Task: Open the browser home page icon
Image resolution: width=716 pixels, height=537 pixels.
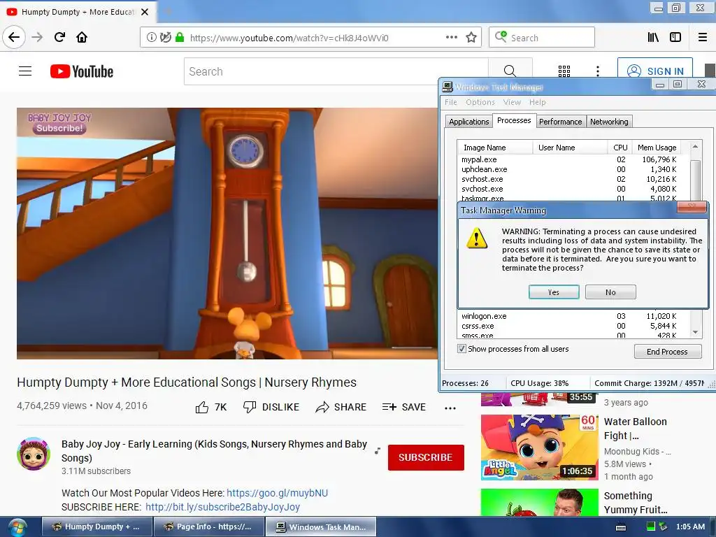Action: tap(82, 37)
